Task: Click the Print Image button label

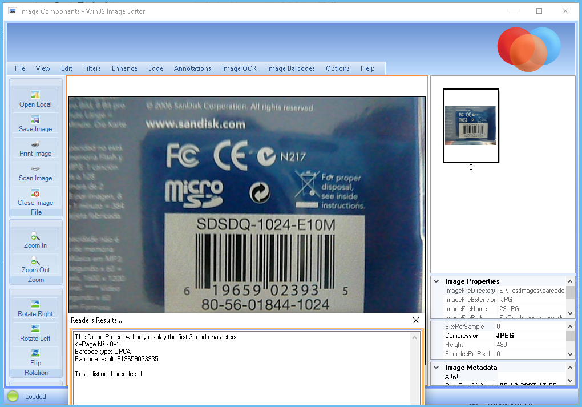Action: [x=35, y=154]
